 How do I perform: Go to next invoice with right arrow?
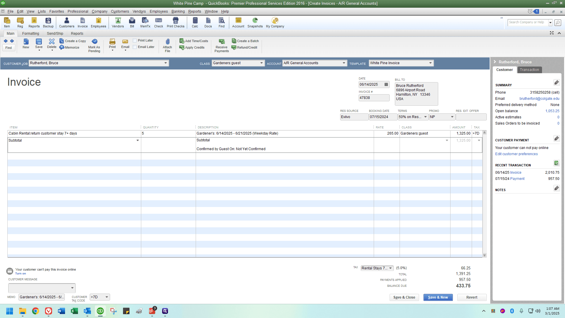tap(12, 41)
